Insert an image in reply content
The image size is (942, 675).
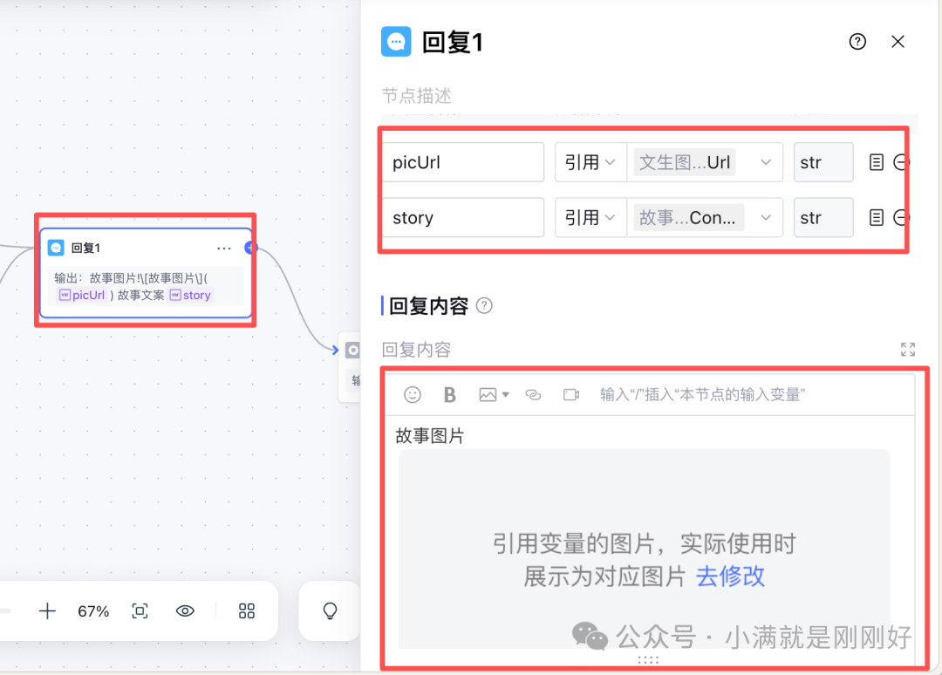coord(488,394)
